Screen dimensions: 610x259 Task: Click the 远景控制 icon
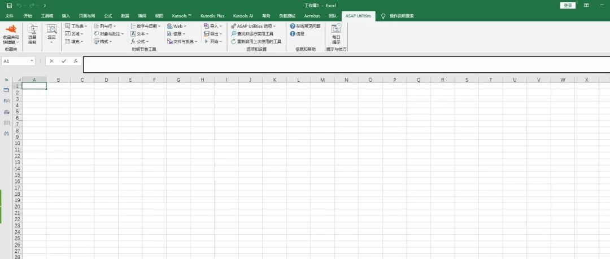pyautogui.click(x=32, y=29)
